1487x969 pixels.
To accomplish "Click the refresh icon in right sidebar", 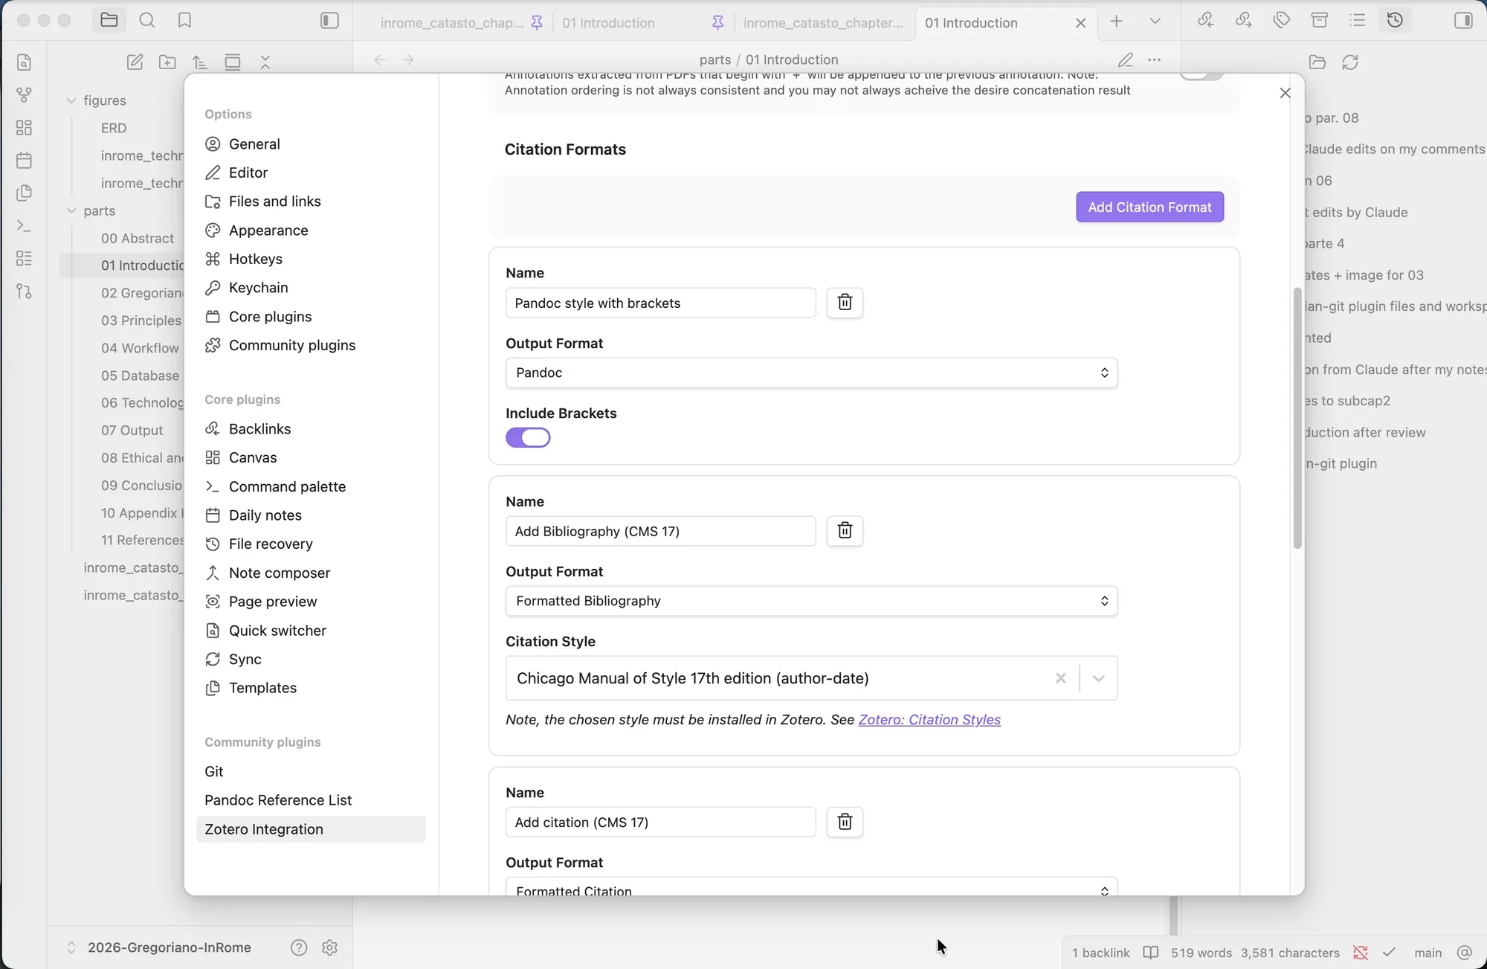I will tap(1350, 62).
